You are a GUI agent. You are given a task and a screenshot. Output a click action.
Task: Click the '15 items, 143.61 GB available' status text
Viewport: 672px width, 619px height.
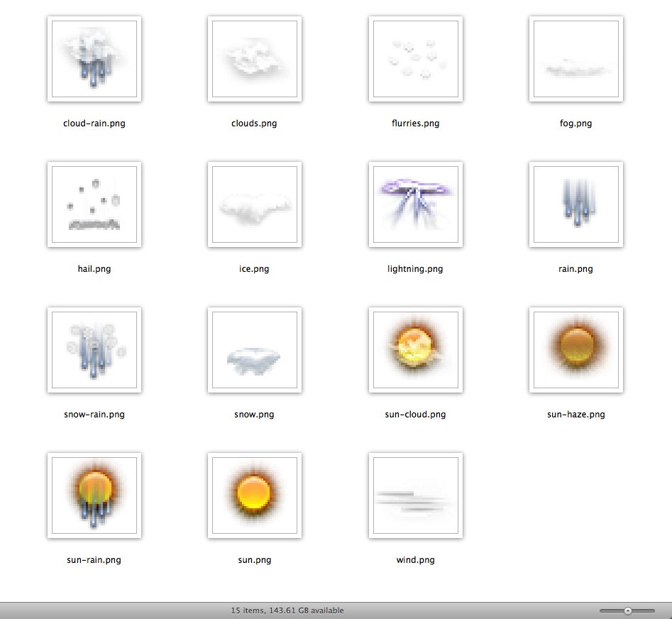287,610
